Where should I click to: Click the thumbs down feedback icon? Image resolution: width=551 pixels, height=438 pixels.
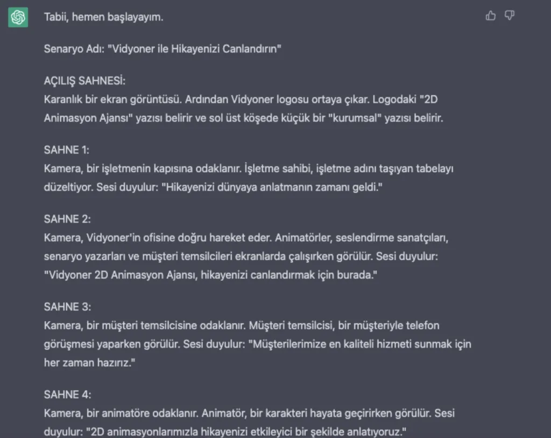[510, 16]
